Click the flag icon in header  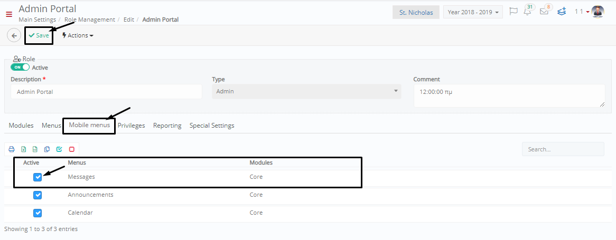(x=513, y=12)
